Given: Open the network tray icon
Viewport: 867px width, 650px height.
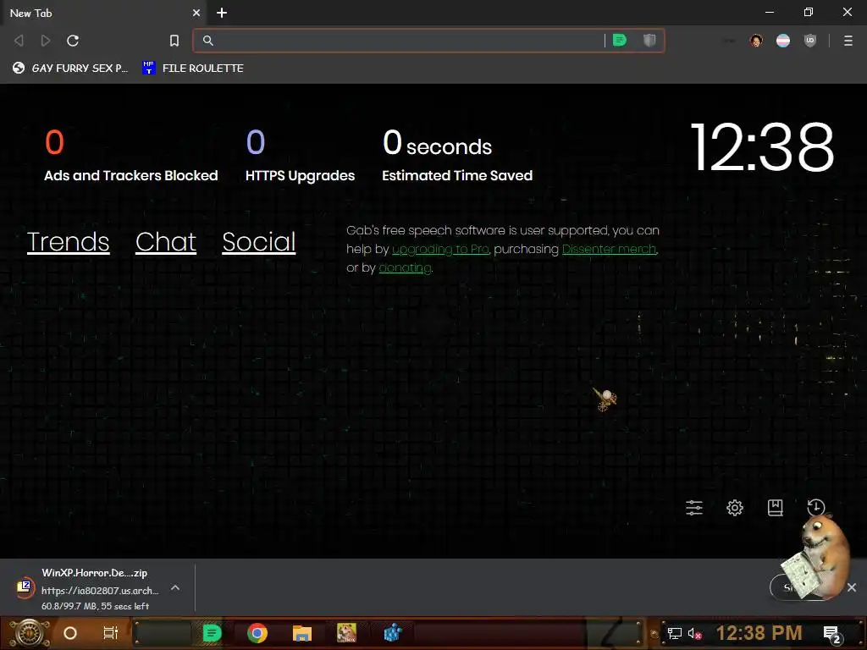Looking at the screenshot, I should 675,633.
